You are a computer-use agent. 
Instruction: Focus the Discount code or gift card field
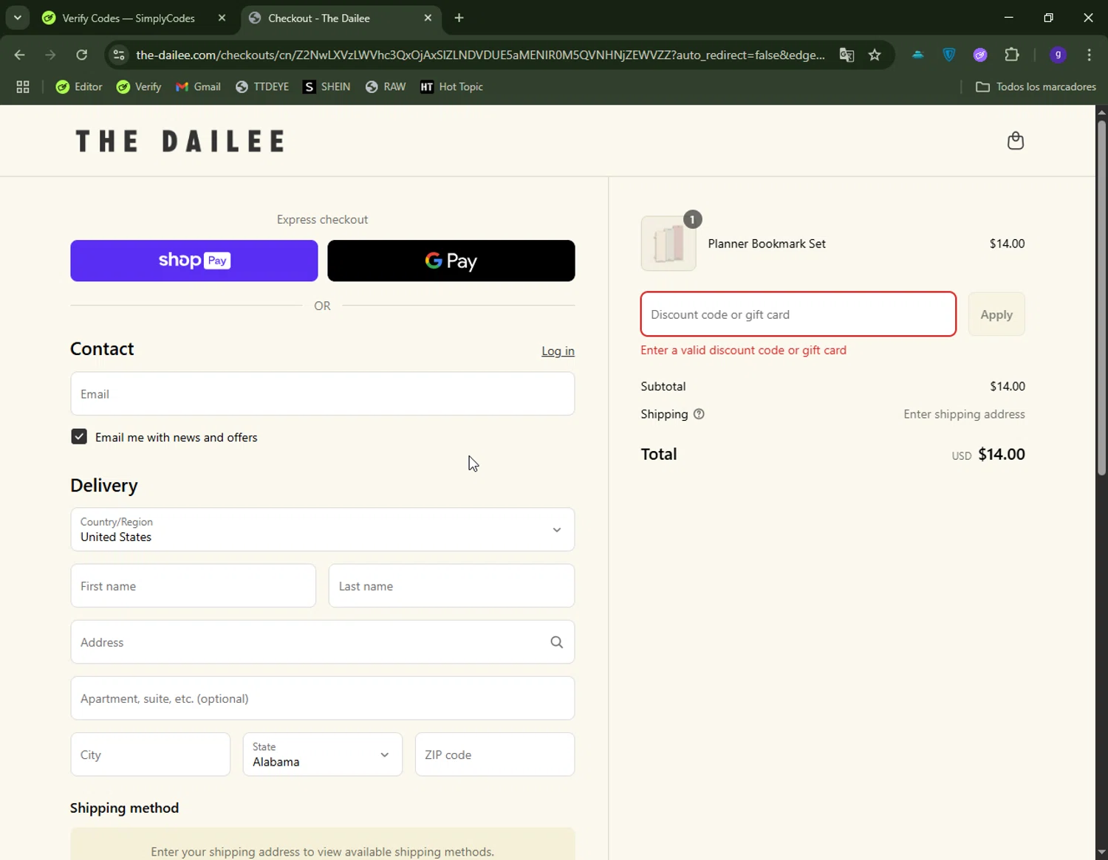(x=798, y=314)
